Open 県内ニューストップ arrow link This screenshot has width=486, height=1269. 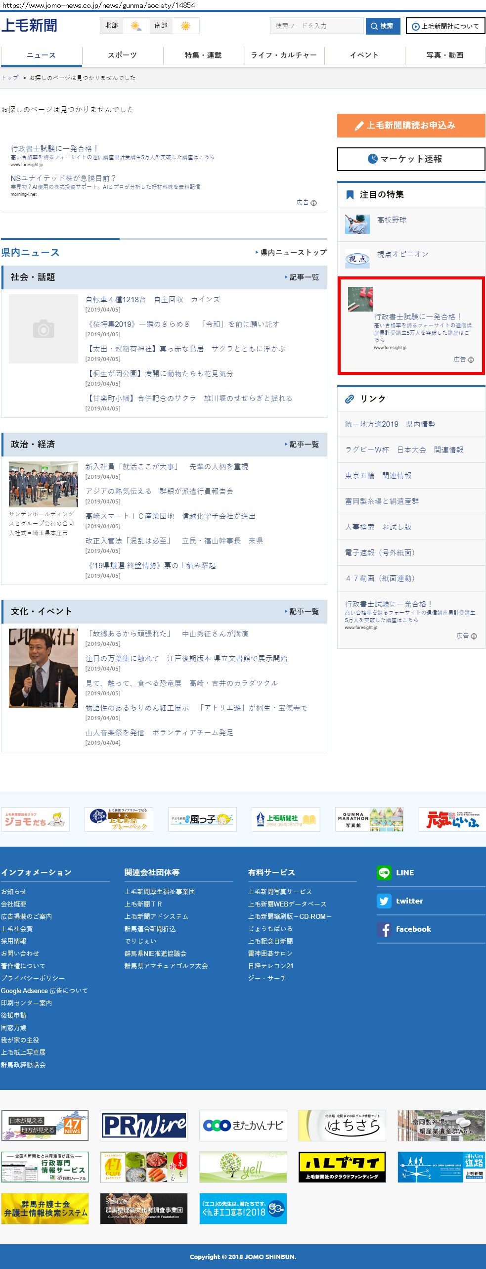point(291,252)
